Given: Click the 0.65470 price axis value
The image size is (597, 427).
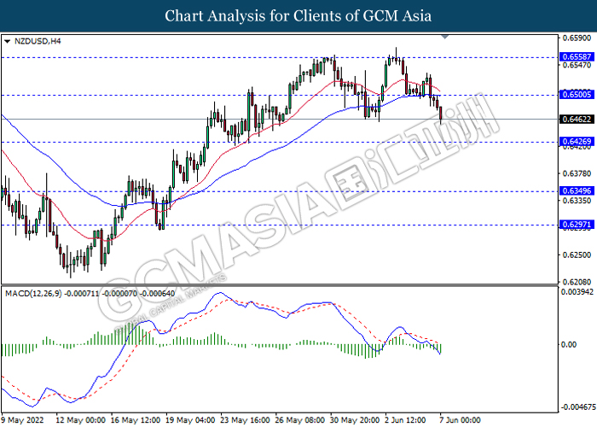Looking at the screenshot, I should point(577,65).
